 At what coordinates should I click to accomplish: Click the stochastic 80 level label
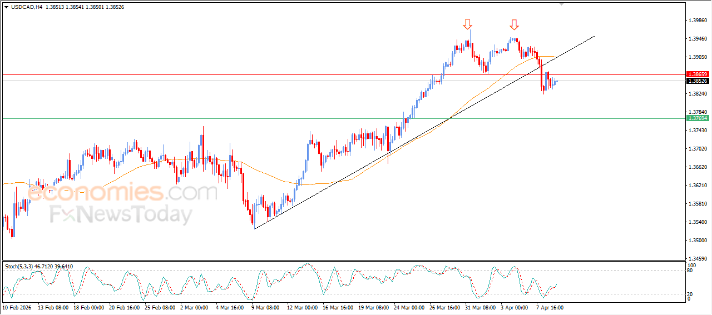click(690, 271)
